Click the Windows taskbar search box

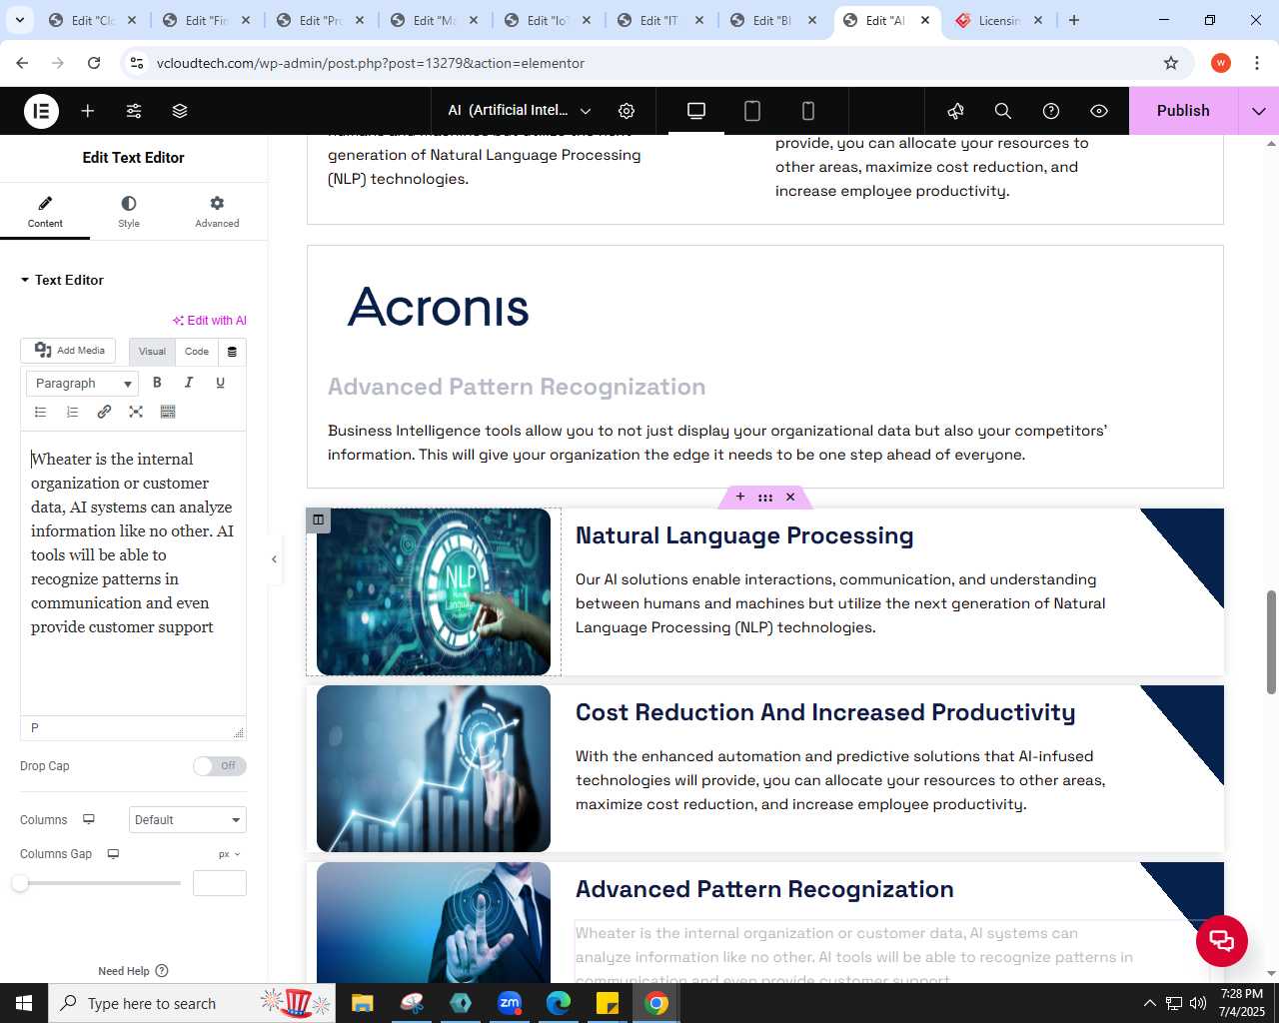click(x=192, y=1003)
